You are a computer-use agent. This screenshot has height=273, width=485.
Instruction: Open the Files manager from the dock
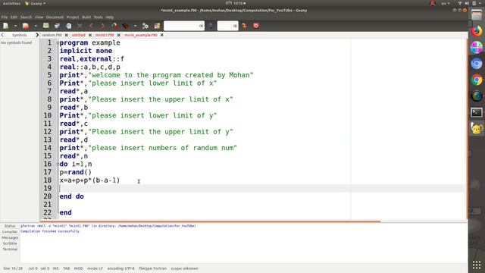click(477, 15)
